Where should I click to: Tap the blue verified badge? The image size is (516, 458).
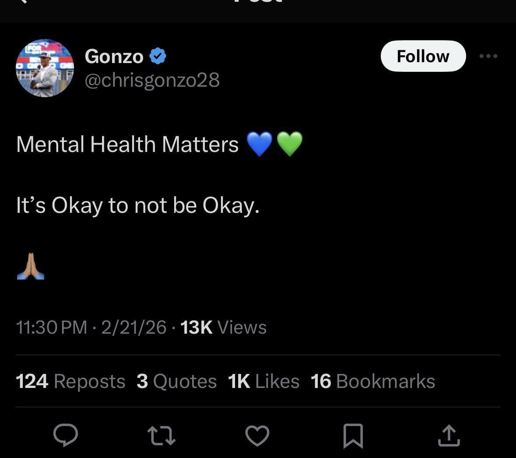point(158,56)
